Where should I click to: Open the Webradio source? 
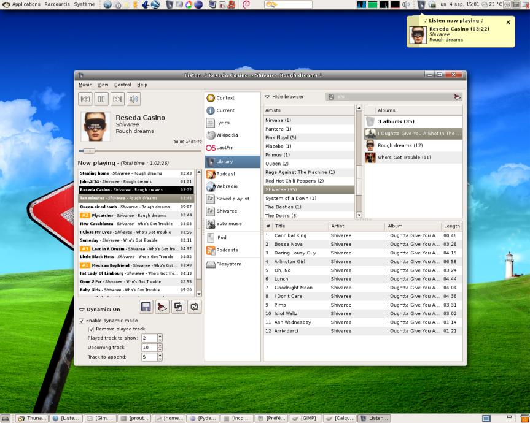coord(233,186)
